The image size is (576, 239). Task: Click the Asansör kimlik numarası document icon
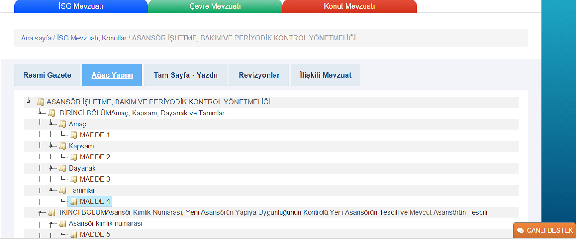(63, 223)
